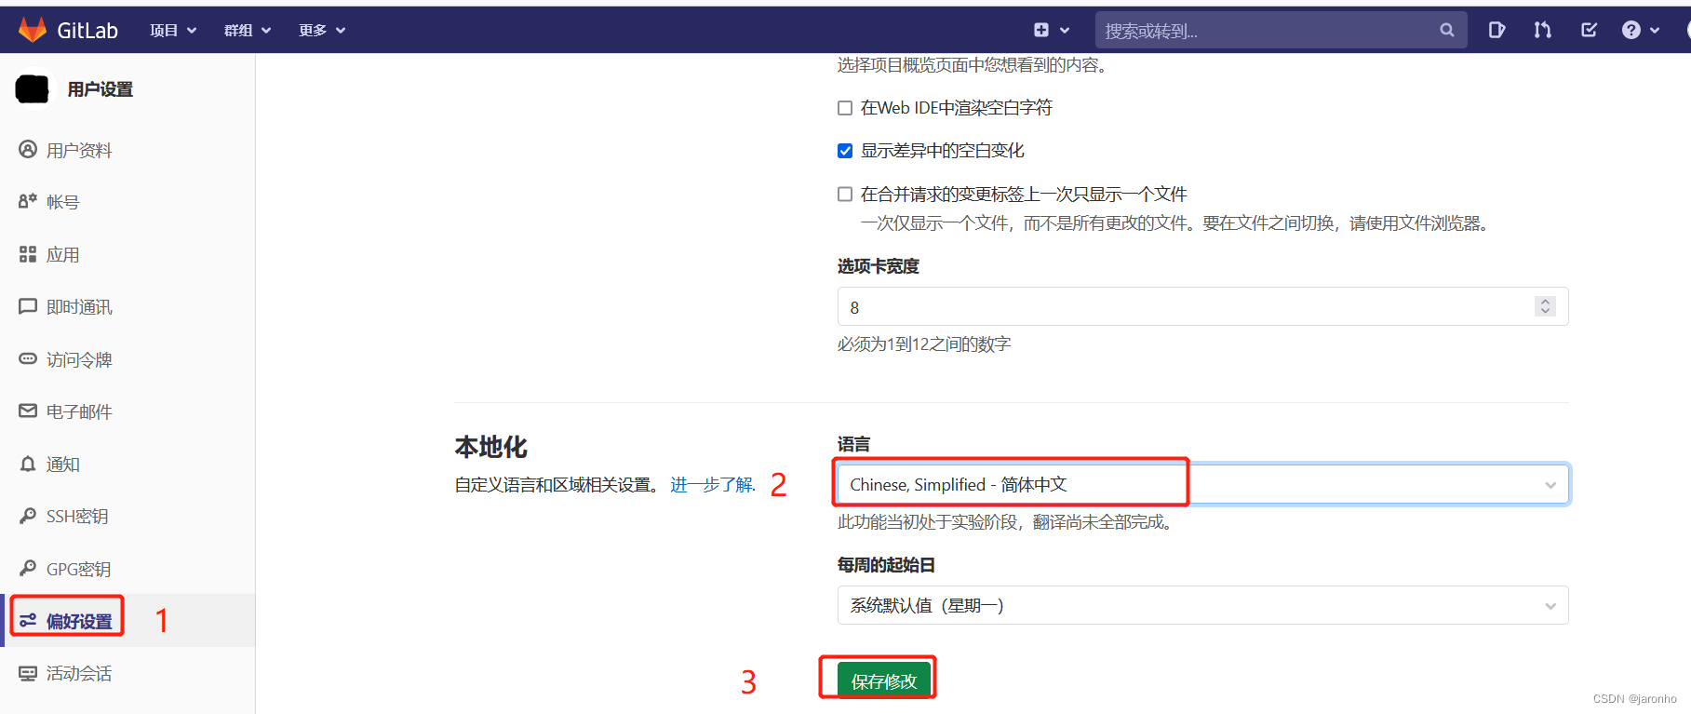Screen dimensions: 1691x714
Task: Open 通知 sidebar link
Action: point(63,465)
